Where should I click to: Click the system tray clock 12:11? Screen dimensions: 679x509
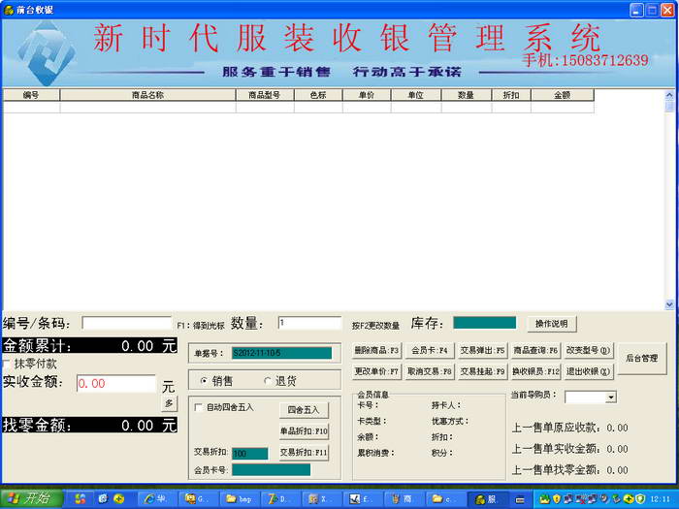(660, 499)
